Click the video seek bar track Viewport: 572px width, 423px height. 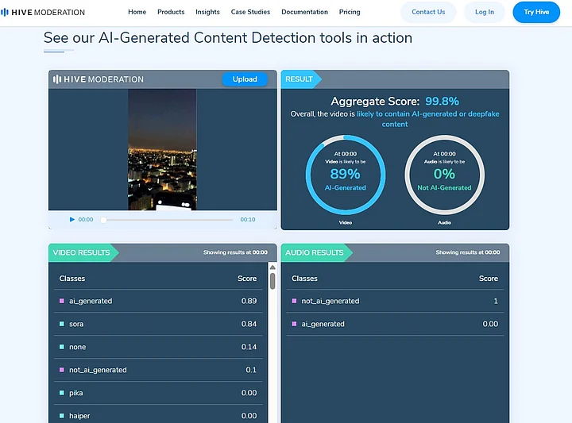[x=168, y=220]
